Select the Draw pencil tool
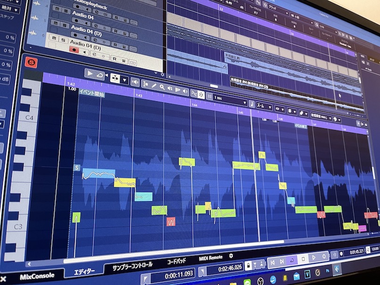The image size is (380, 285). 154,85
